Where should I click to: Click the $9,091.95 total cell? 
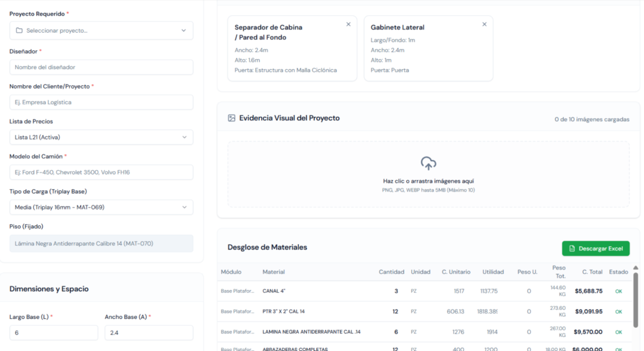[589, 311]
